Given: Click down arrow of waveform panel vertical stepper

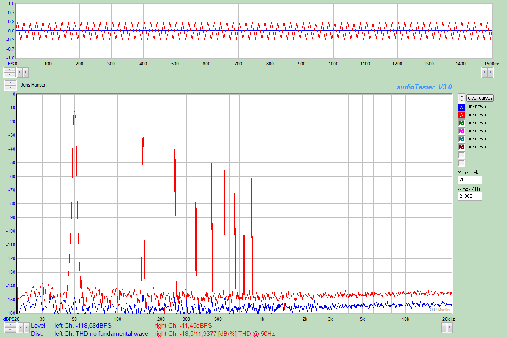Looking at the screenshot, I should [10, 74].
